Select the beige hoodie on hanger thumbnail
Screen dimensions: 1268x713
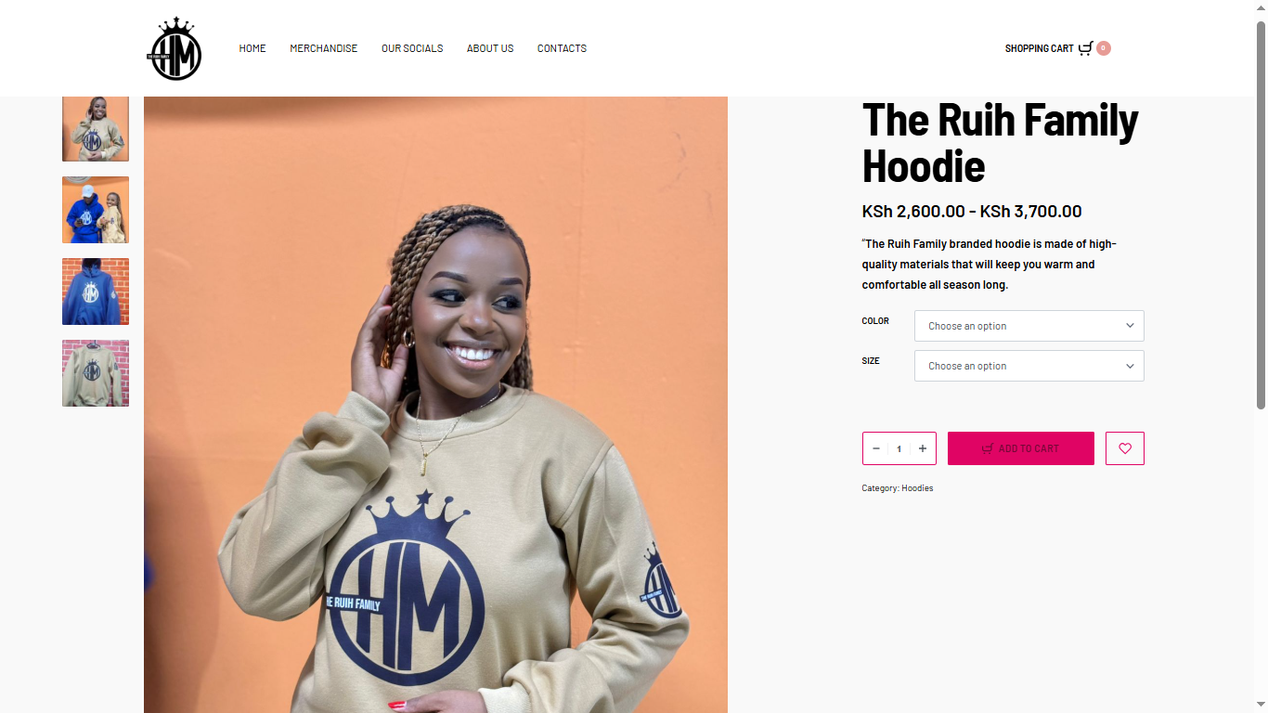(96, 373)
